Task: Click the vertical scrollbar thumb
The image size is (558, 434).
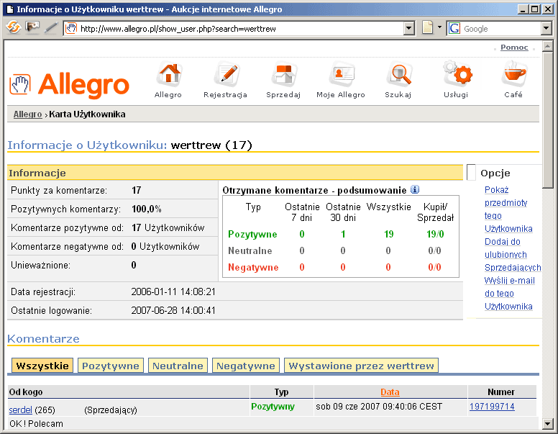Action: [x=547, y=119]
